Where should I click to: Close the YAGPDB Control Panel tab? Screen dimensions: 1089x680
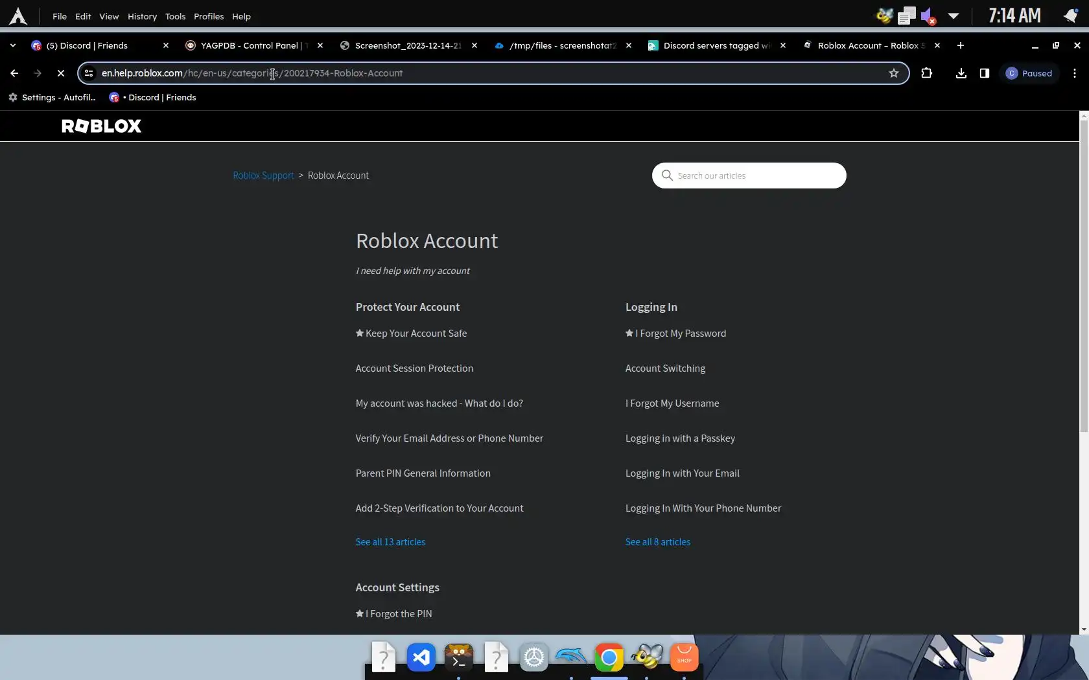[320, 45]
